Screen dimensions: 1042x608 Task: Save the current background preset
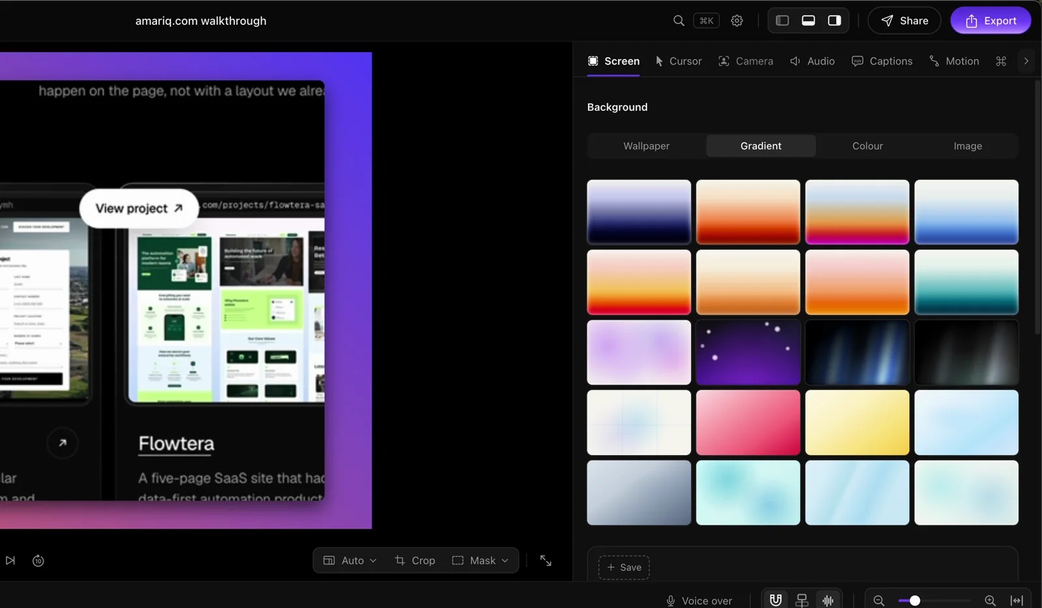click(x=624, y=568)
